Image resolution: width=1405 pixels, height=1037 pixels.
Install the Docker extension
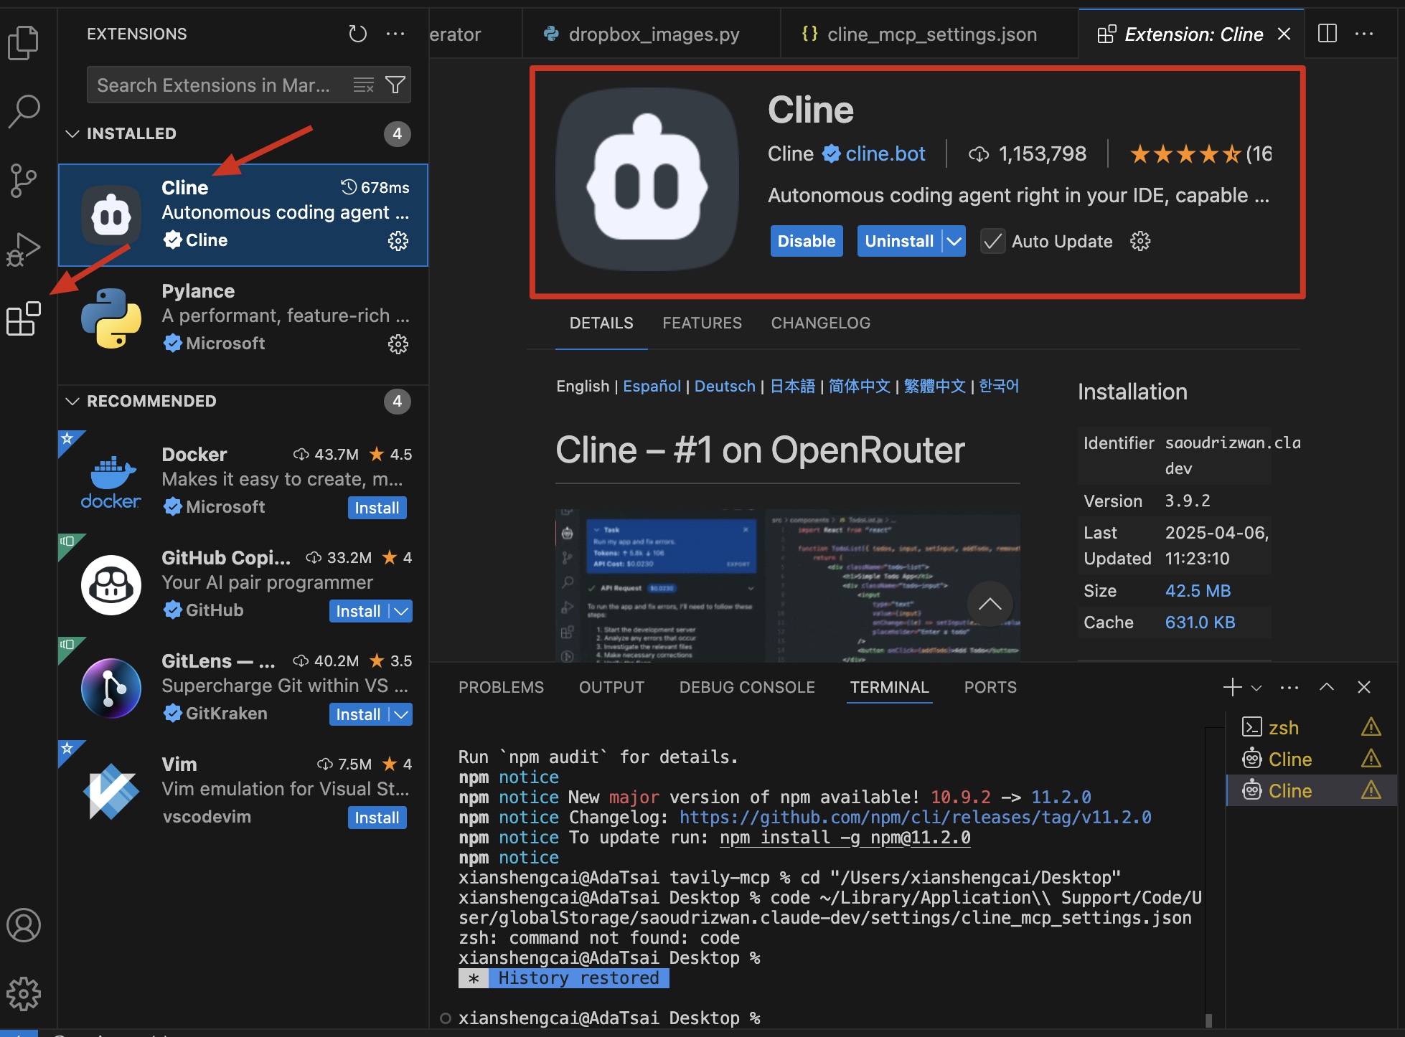click(x=377, y=508)
